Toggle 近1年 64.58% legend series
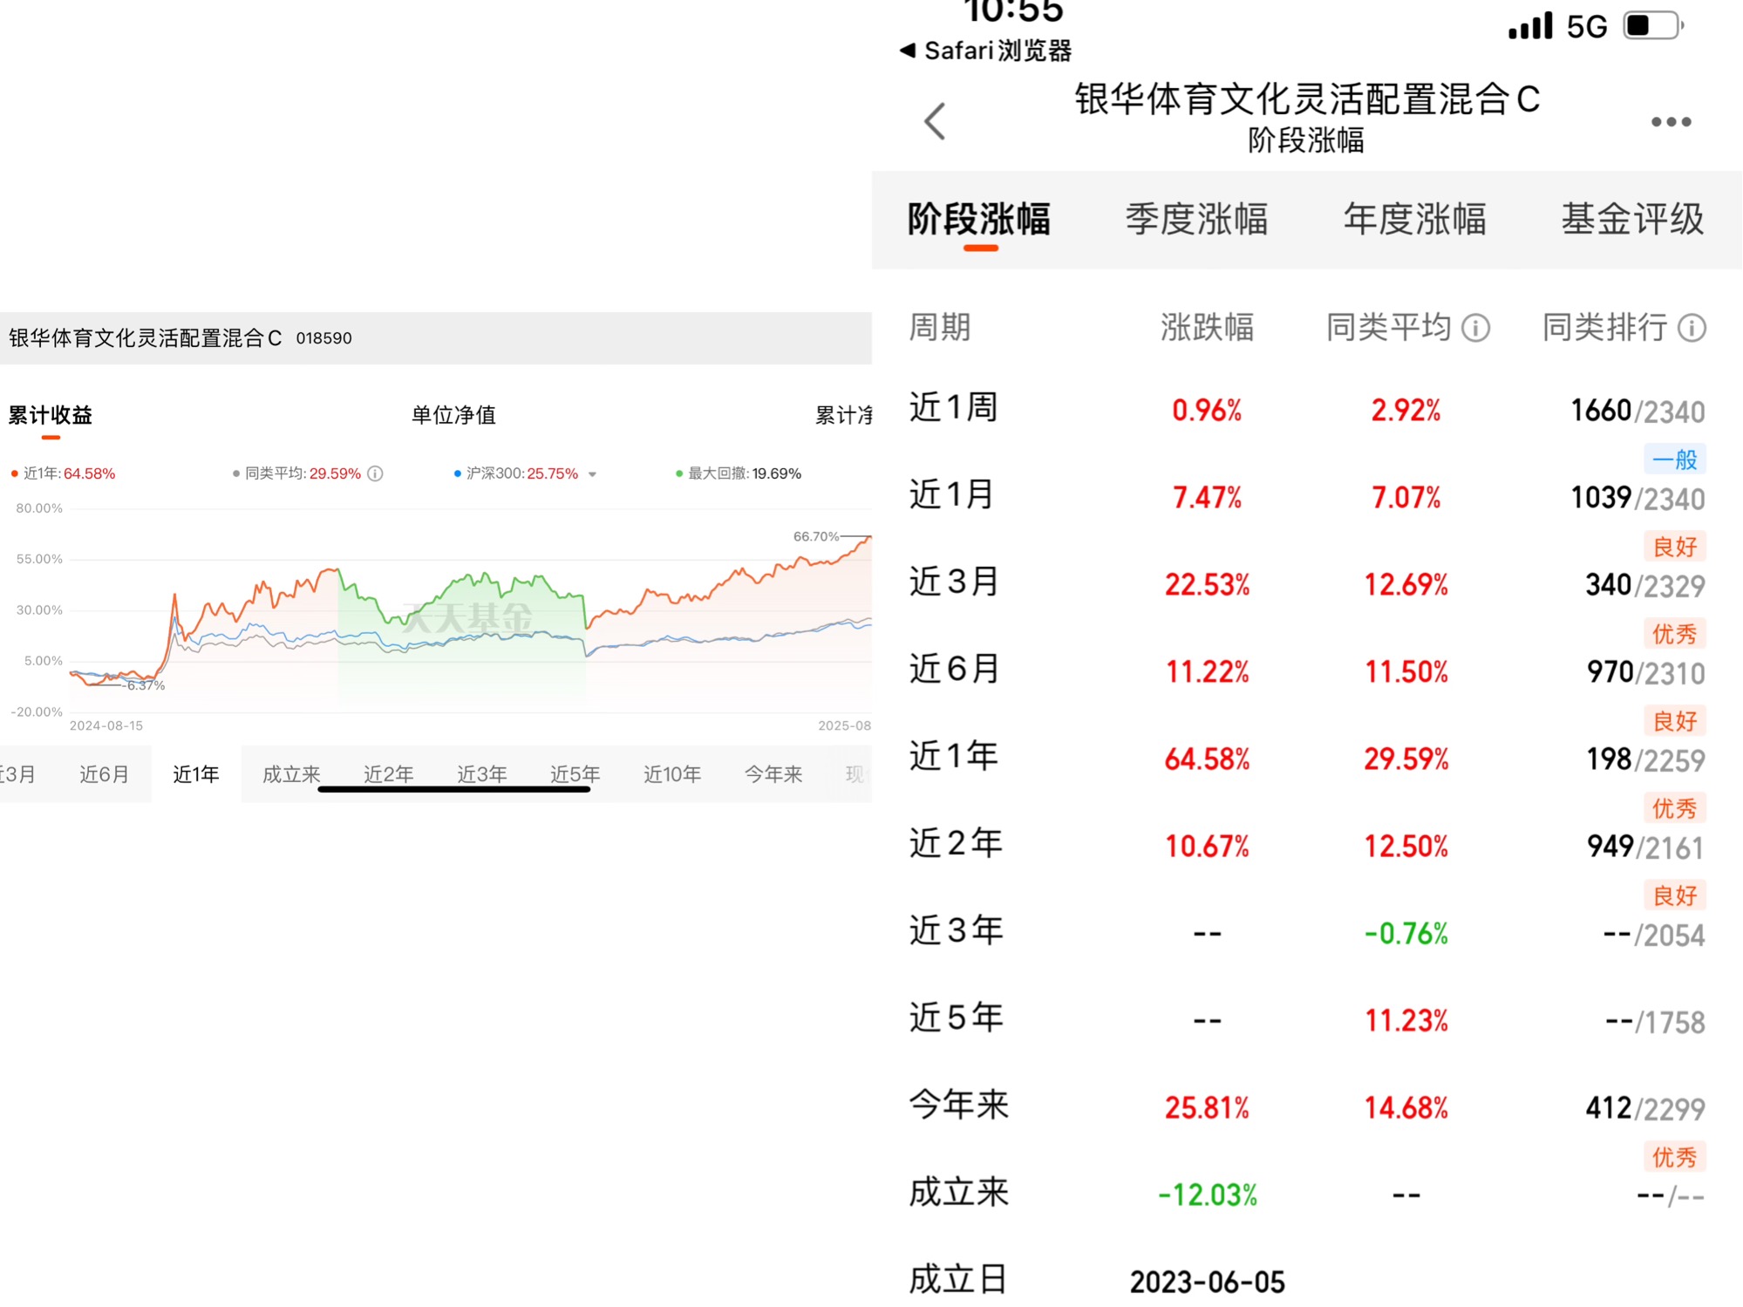This screenshot has width=1743, height=1307. tap(63, 473)
